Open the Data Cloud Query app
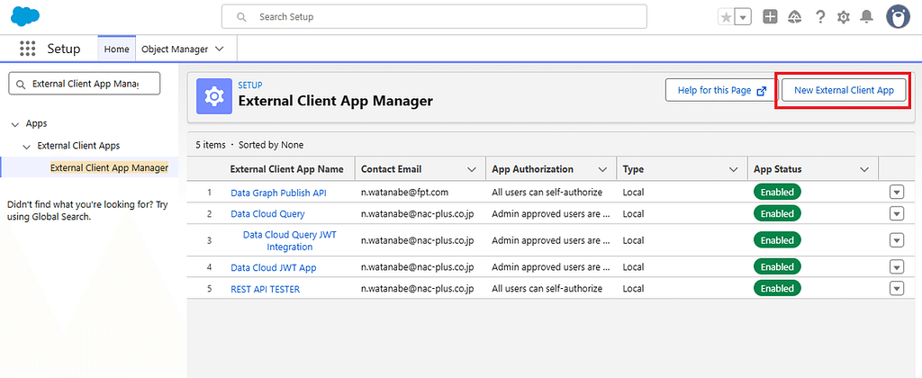This screenshot has height=378, width=922. (267, 214)
